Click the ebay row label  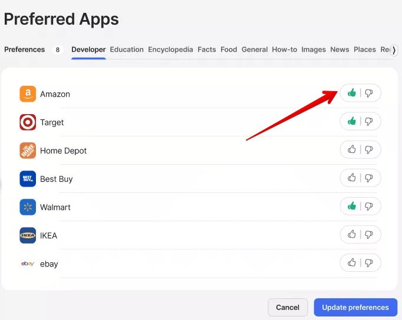pos(49,264)
